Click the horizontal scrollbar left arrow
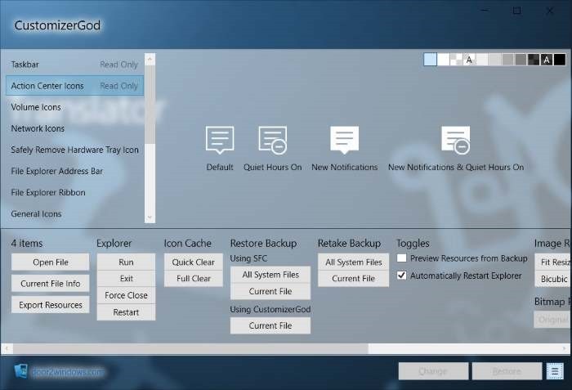The image size is (572, 390). click(x=7, y=349)
